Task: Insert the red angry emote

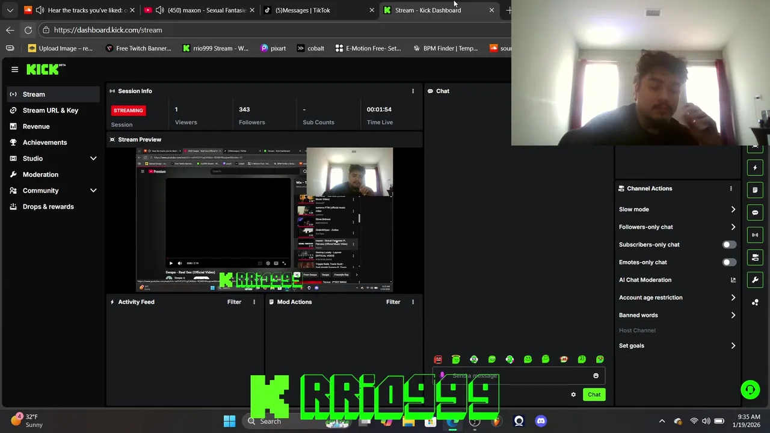Action: coord(438,360)
